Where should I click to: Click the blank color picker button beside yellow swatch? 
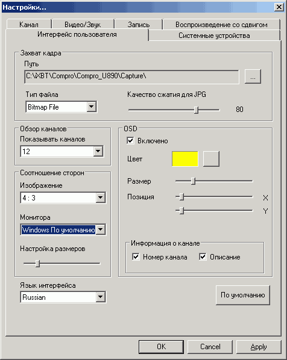[x=211, y=159]
